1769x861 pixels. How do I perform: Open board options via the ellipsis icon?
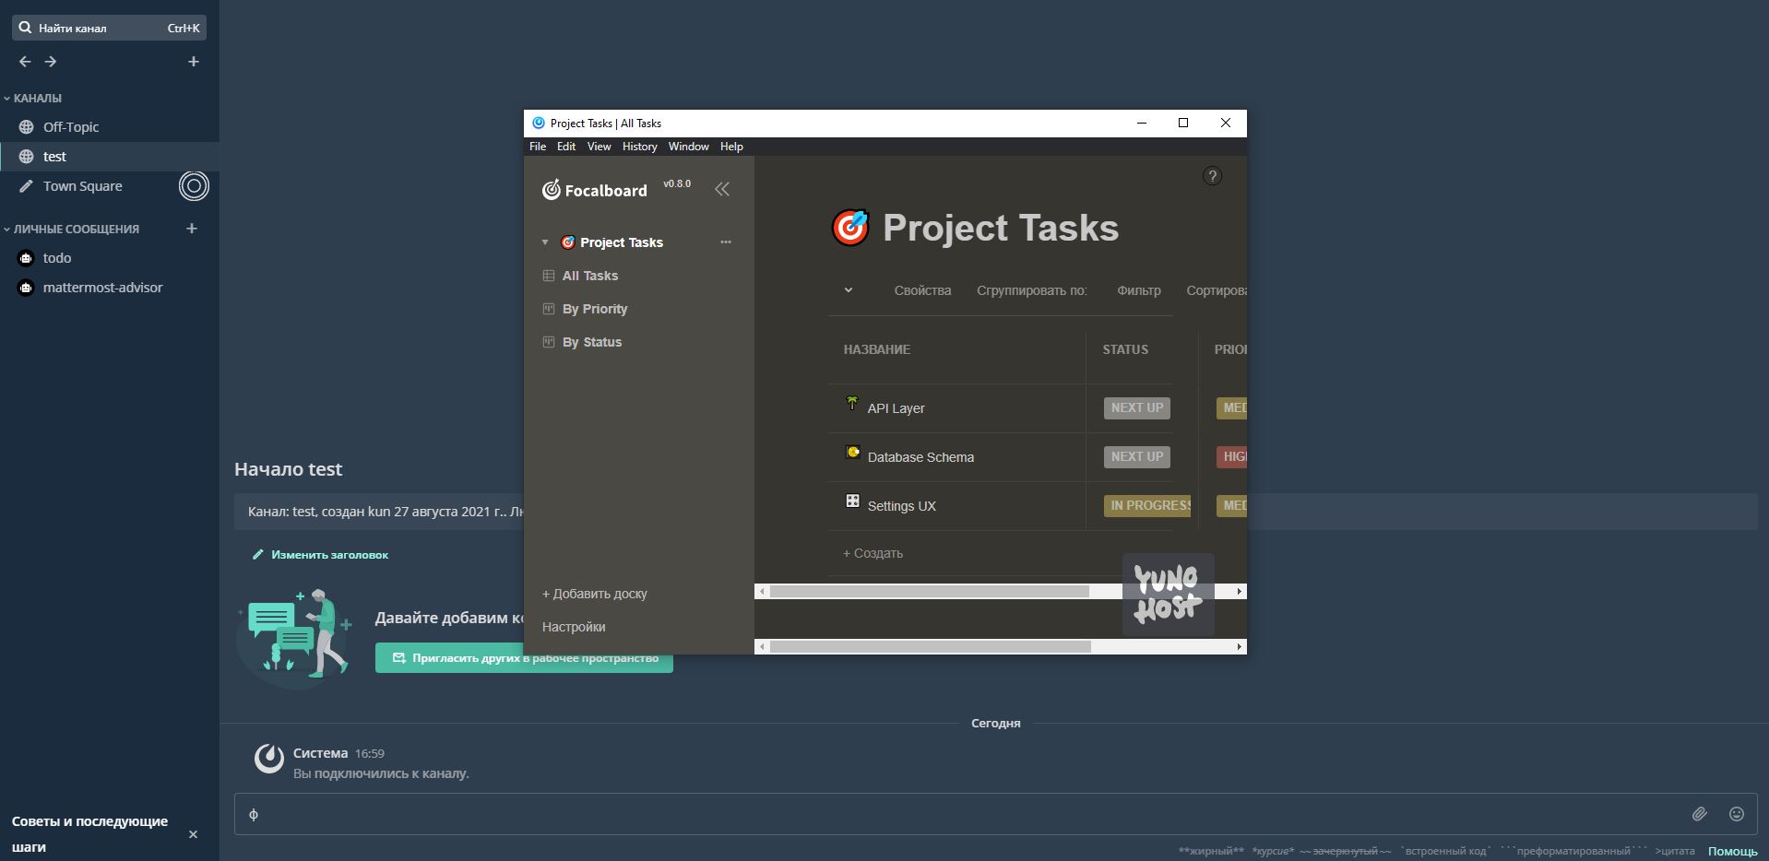726,242
